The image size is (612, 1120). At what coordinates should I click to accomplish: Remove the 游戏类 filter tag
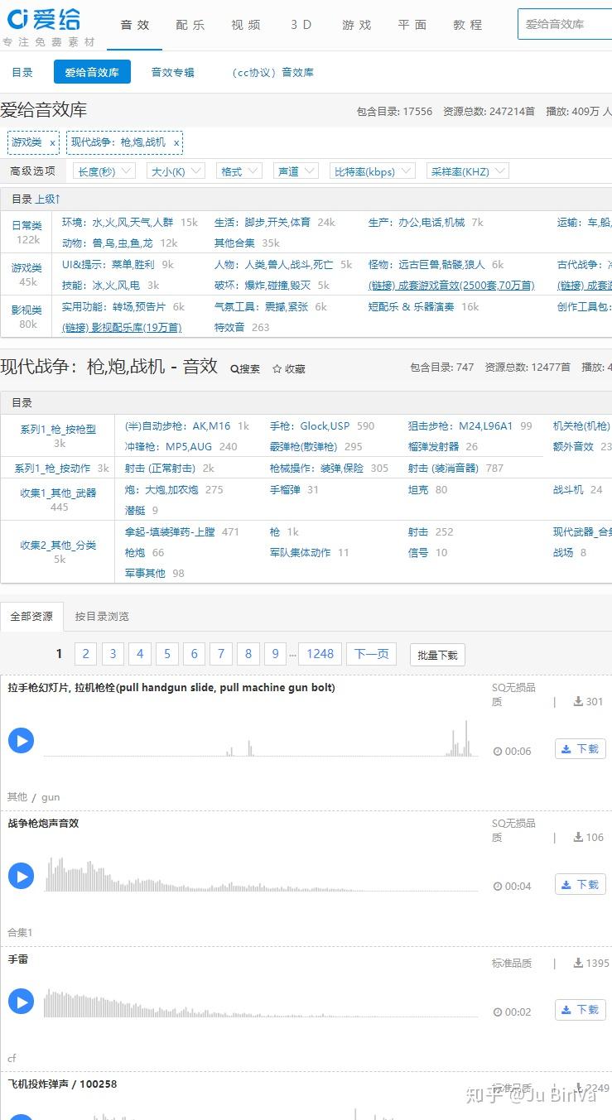53,142
